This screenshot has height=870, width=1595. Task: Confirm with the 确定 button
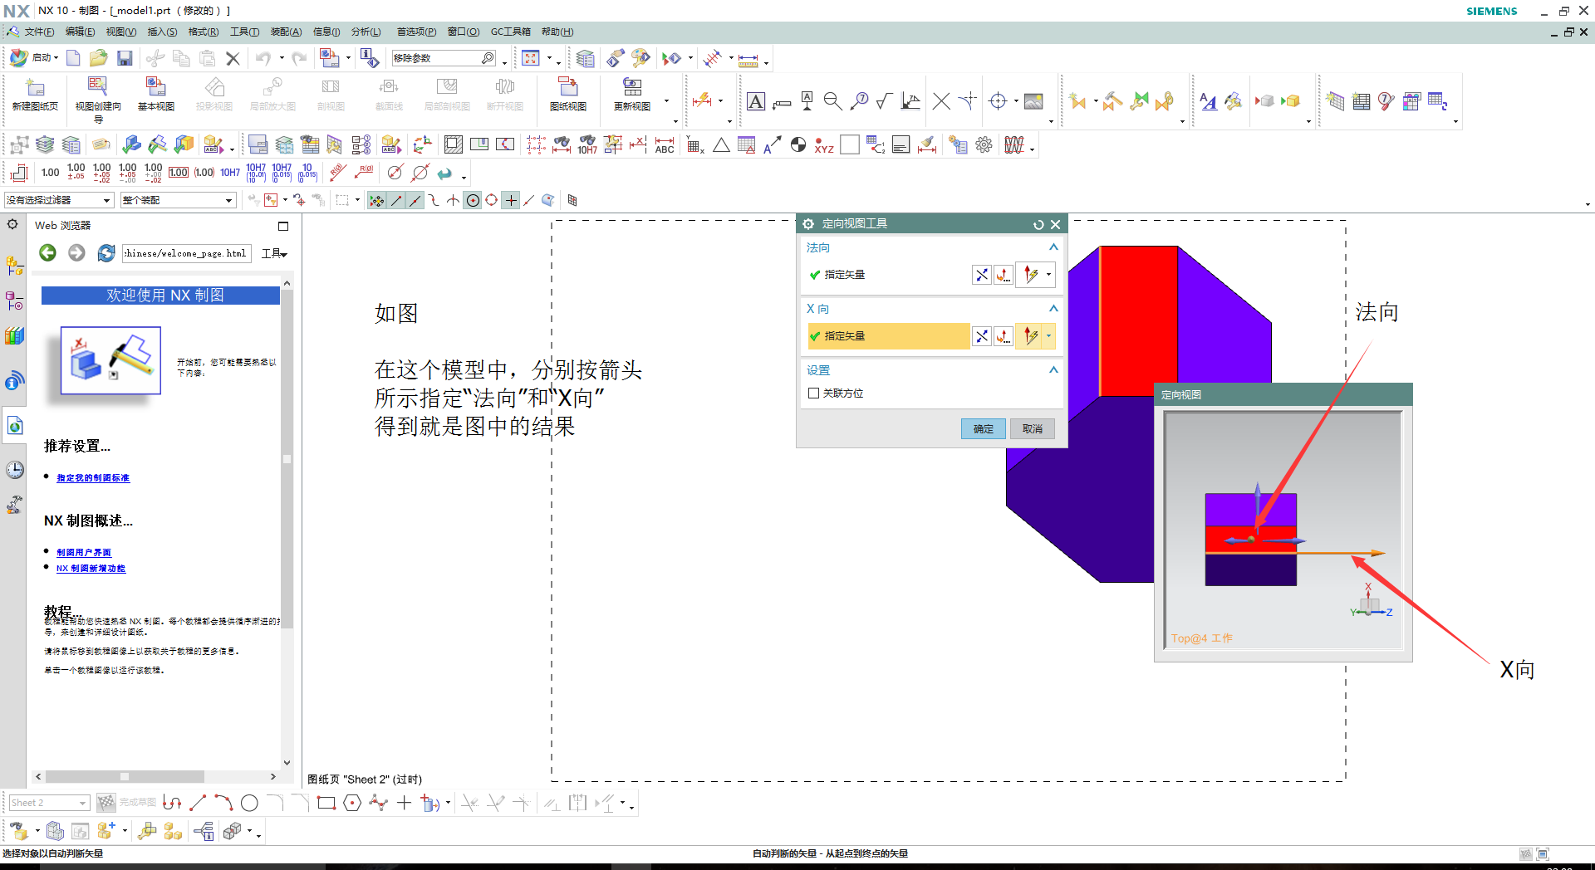point(984,429)
